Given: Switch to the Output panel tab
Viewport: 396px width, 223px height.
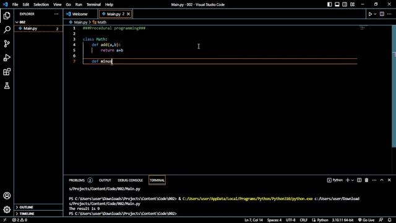Looking at the screenshot, I should pyautogui.click(x=105, y=180).
